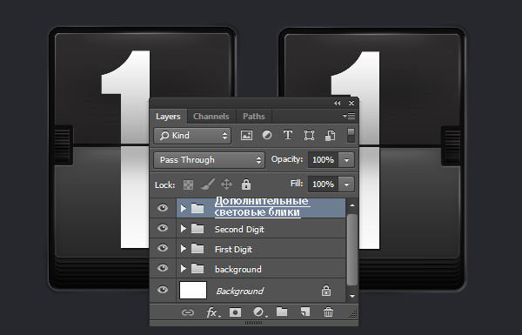The height and width of the screenshot is (335, 522).
Task: Click the Opacity 100% value field
Action: point(323,160)
